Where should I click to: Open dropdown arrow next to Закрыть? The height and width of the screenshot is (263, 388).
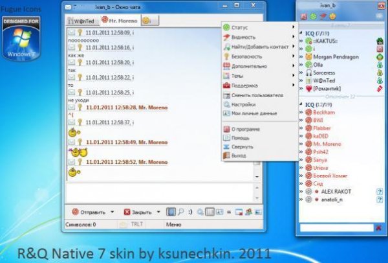coord(158,212)
